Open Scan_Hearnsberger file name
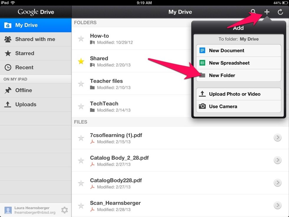289x217 pixels. (x=115, y=203)
